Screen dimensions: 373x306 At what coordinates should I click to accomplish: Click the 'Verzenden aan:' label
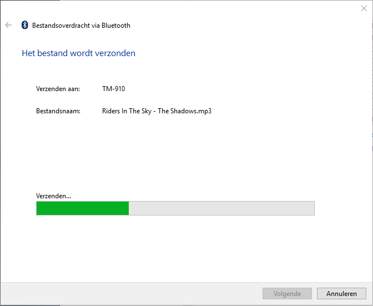(x=58, y=89)
